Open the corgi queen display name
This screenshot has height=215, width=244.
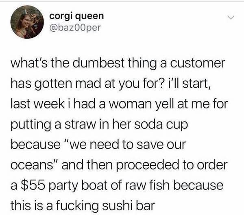click(x=76, y=16)
